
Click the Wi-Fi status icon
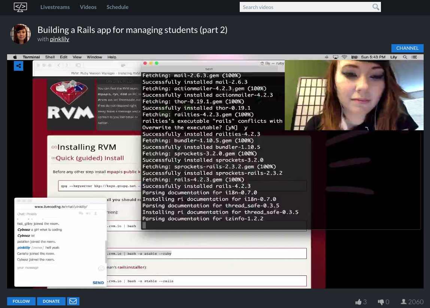click(345, 57)
